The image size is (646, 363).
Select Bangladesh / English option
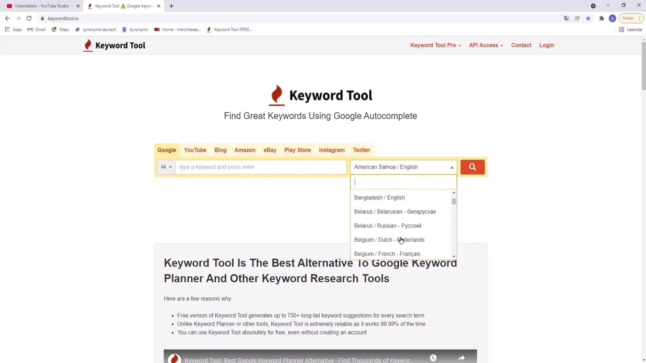click(x=401, y=198)
